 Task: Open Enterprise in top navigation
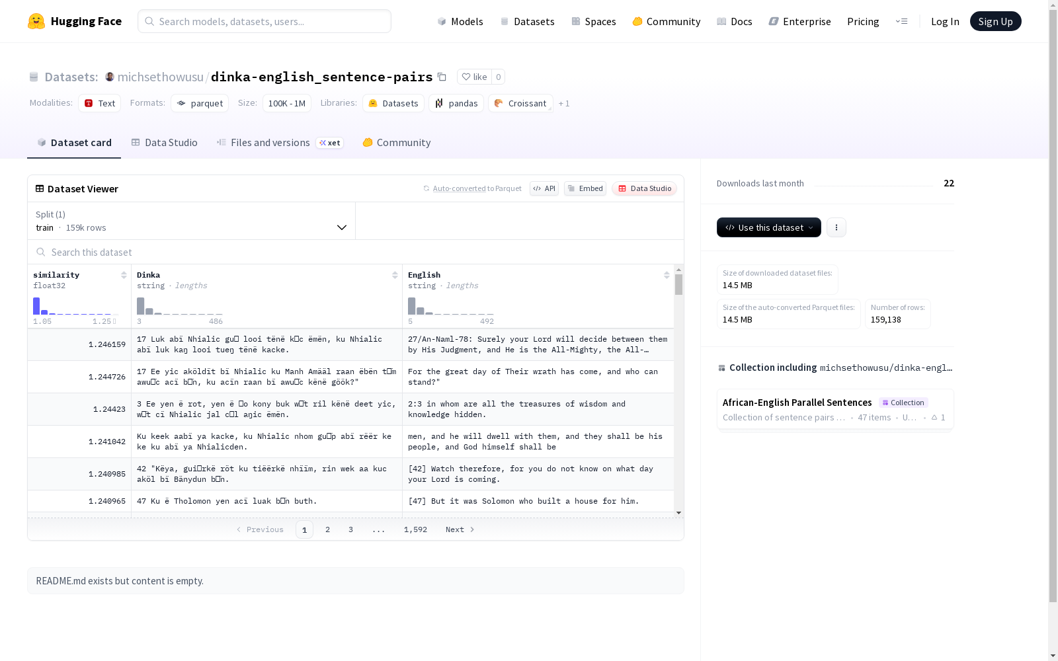click(799, 21)
